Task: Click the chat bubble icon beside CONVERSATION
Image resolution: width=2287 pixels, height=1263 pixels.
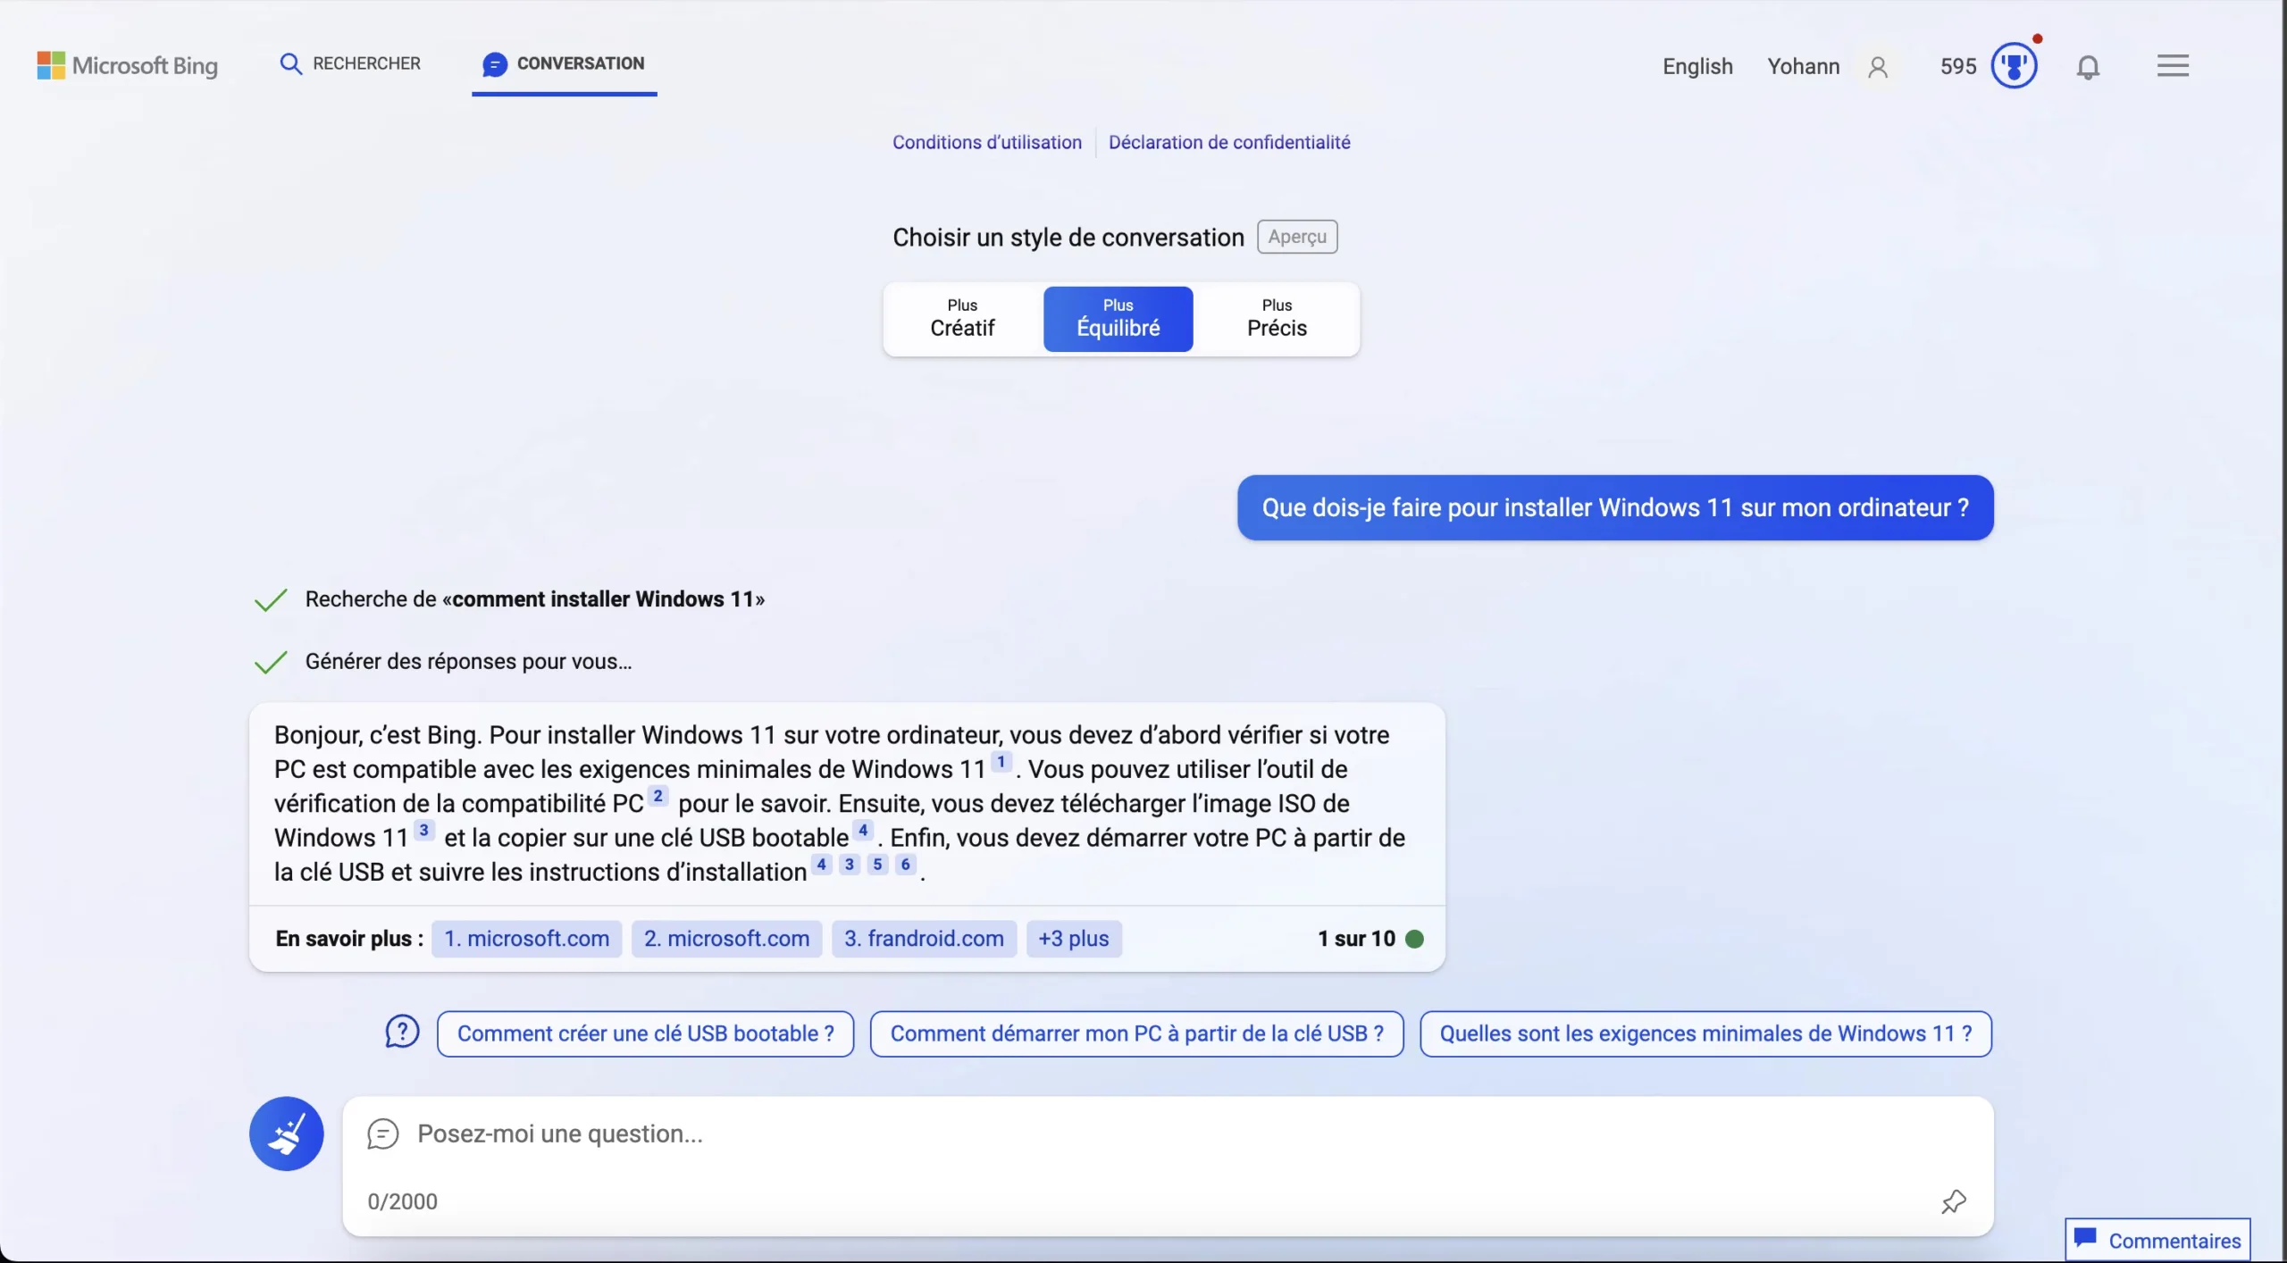Action: pos(494,64)
